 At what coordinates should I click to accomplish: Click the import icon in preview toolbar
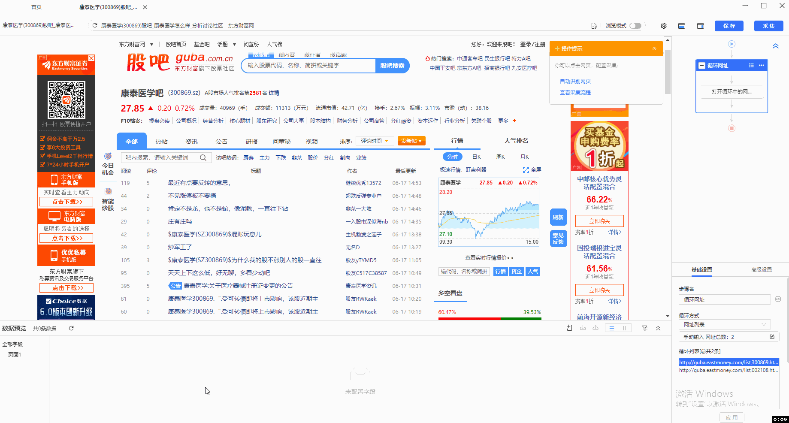pyautogui.click(x=583, y=328)
